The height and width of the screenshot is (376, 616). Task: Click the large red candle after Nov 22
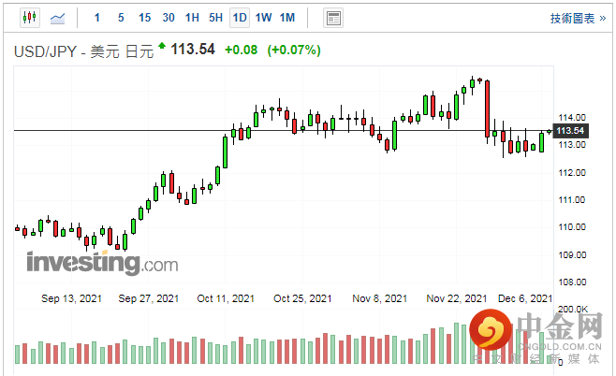tap(487, 109)
